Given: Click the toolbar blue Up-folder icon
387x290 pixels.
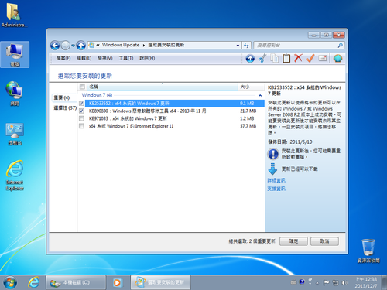Looking at the screenshot, I should click(x=250, y=59).
